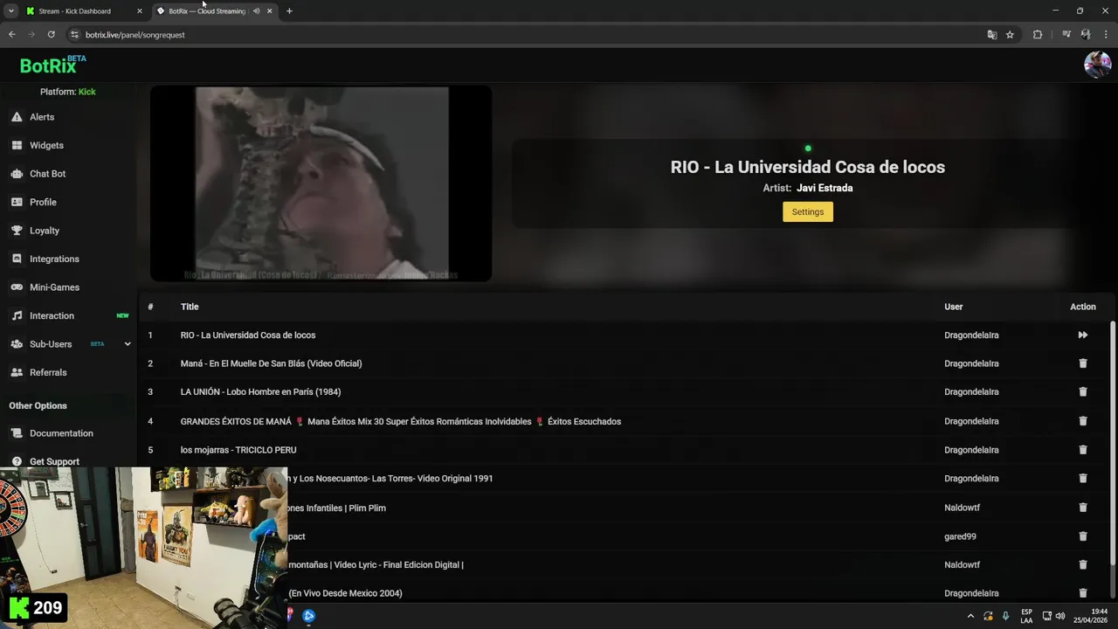Close the Kick Dashboard tab
This screenshot has width=1118, height=629.
(139, 11)
